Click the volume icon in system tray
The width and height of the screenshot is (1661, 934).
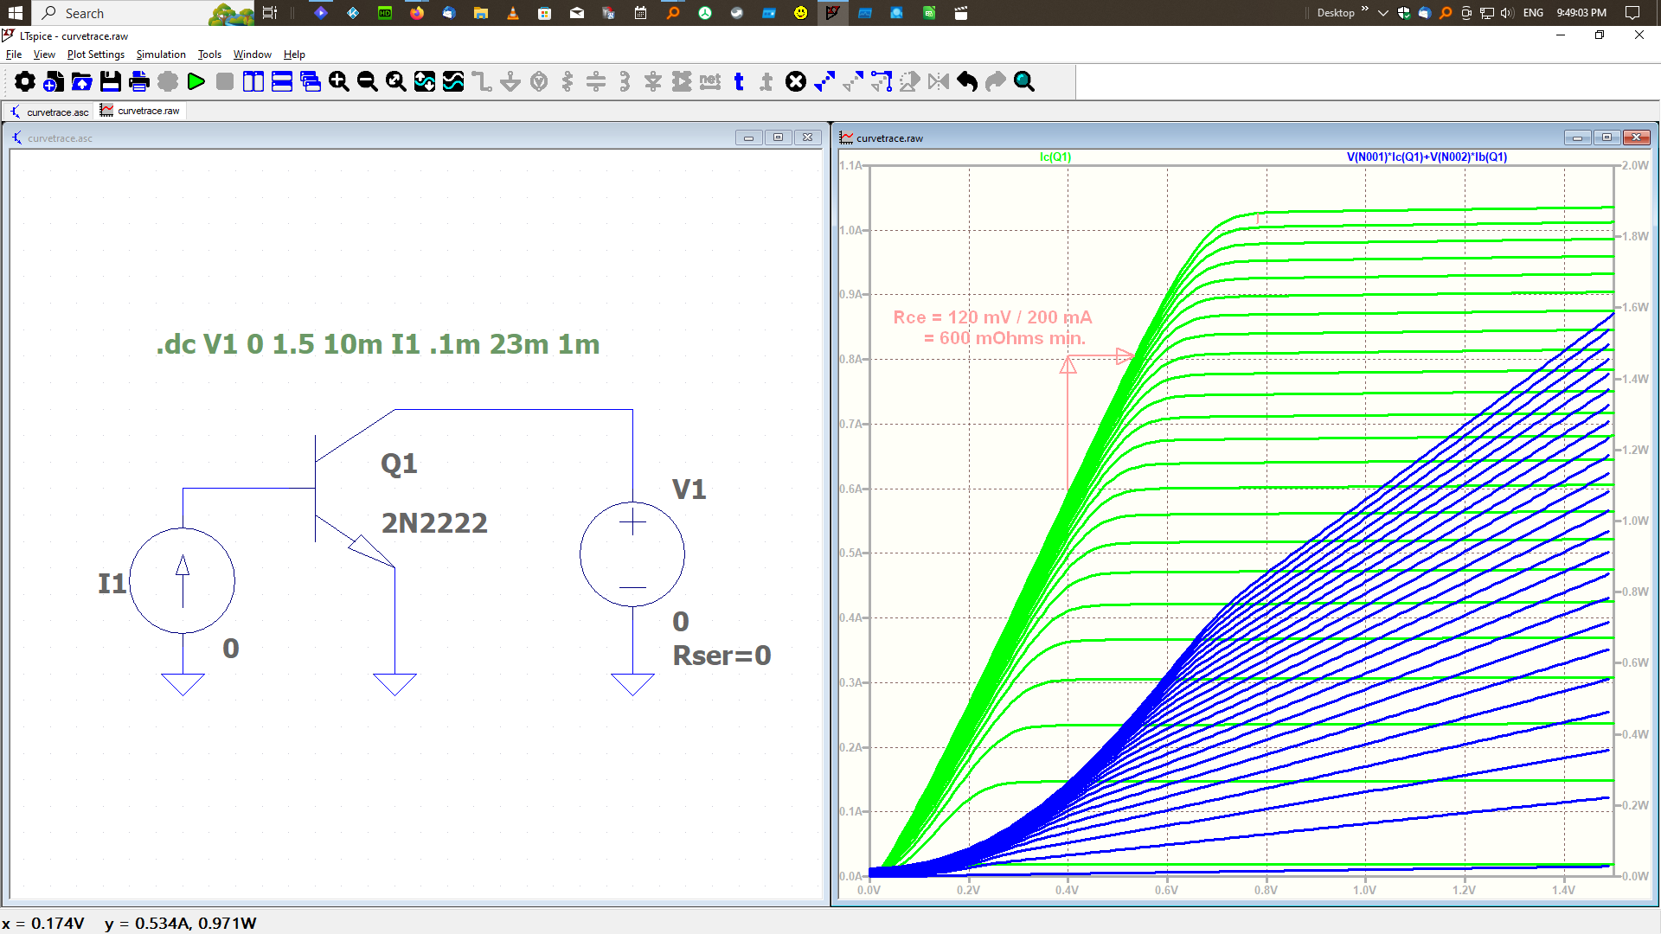click(1507, 13)
